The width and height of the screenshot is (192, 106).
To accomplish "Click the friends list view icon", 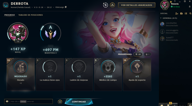I will pos(186,13).
